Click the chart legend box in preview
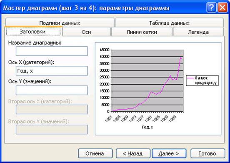230x163 pixels. click(x=202, y=80)
